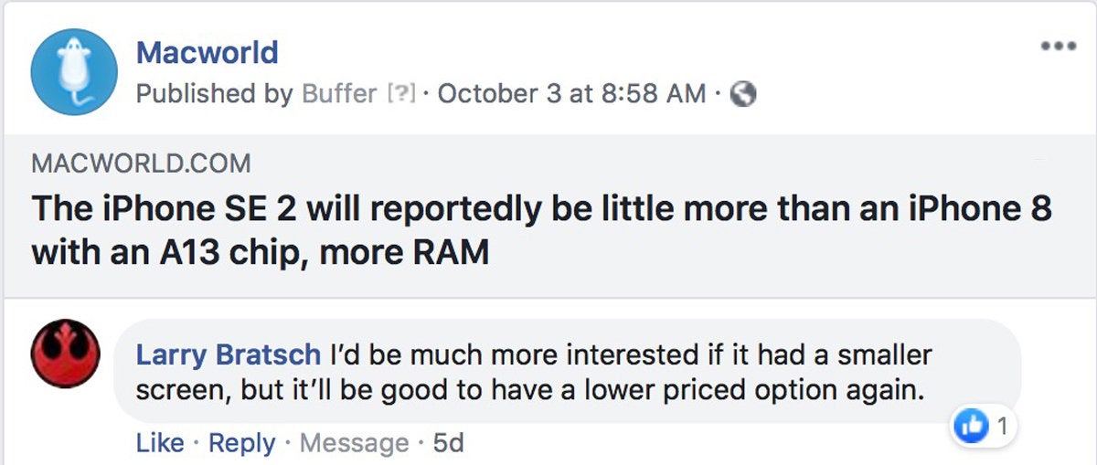
Task: Open the post options three-dot menu
Action: tap(1059, 47)
